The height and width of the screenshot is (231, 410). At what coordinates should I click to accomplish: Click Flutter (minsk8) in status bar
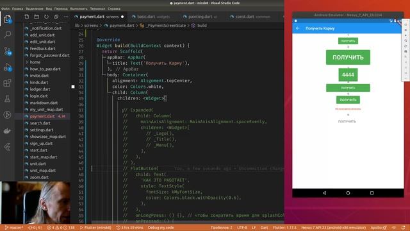tap(95, 228)
